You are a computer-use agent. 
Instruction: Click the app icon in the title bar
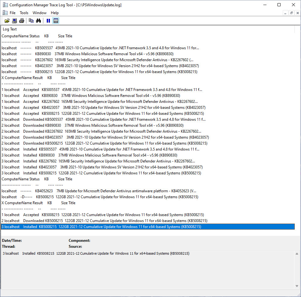[5, 5]
